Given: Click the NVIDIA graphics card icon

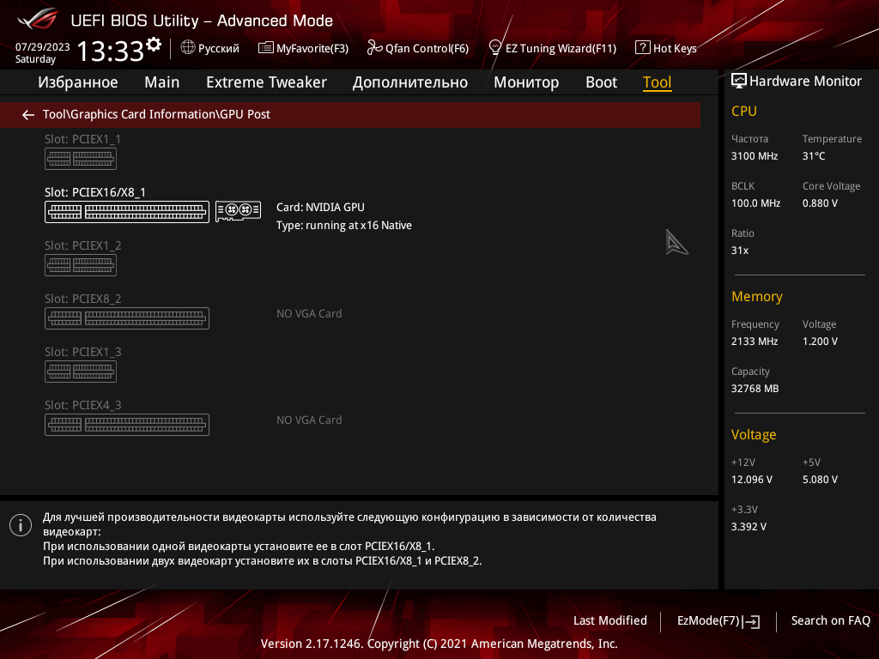Looking at the screenshot, I should coord(239,211).
